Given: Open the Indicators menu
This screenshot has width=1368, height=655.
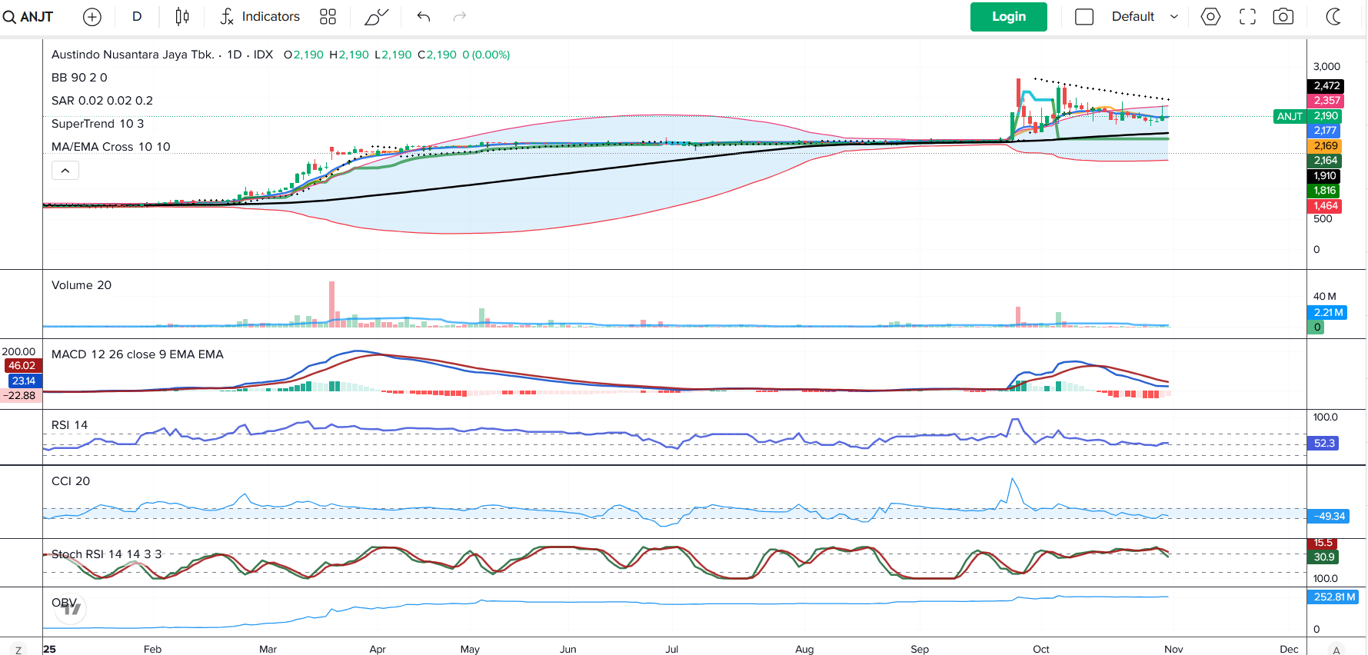Looking at the screenshot, I should coord(260,17).
